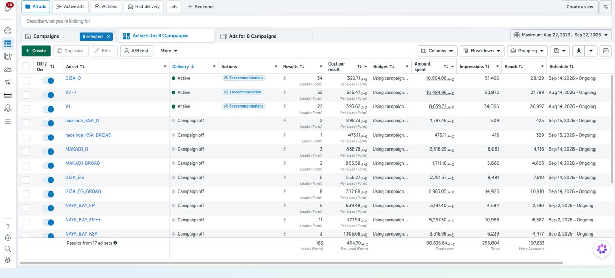Expand the More dropdown in toolbar

(x=169, y=51)
